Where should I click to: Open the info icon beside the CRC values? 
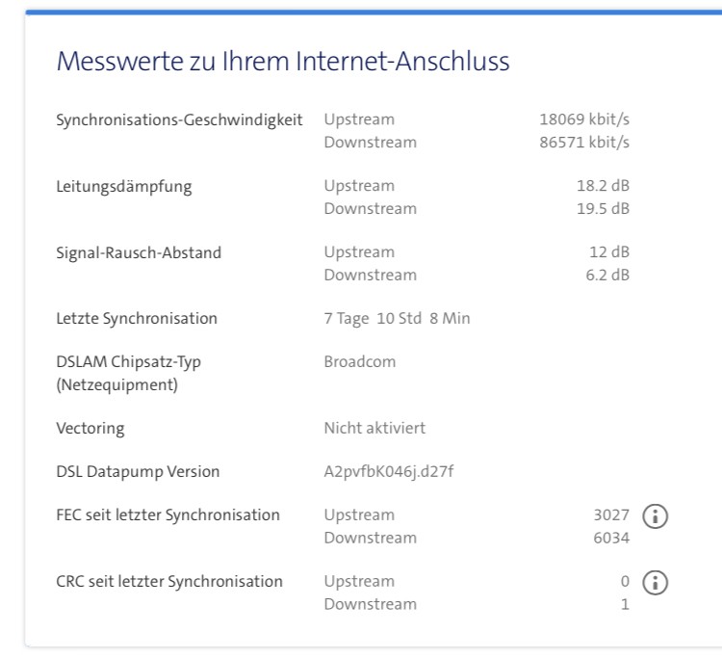coord(656,583)
